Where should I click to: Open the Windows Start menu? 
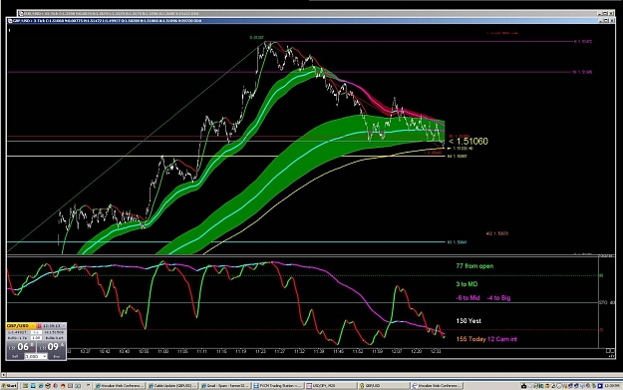(x=9, y=385)
